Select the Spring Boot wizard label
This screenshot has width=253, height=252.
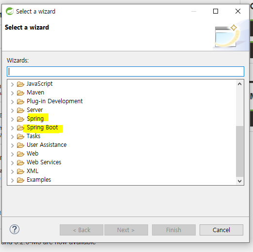(42, 127)
